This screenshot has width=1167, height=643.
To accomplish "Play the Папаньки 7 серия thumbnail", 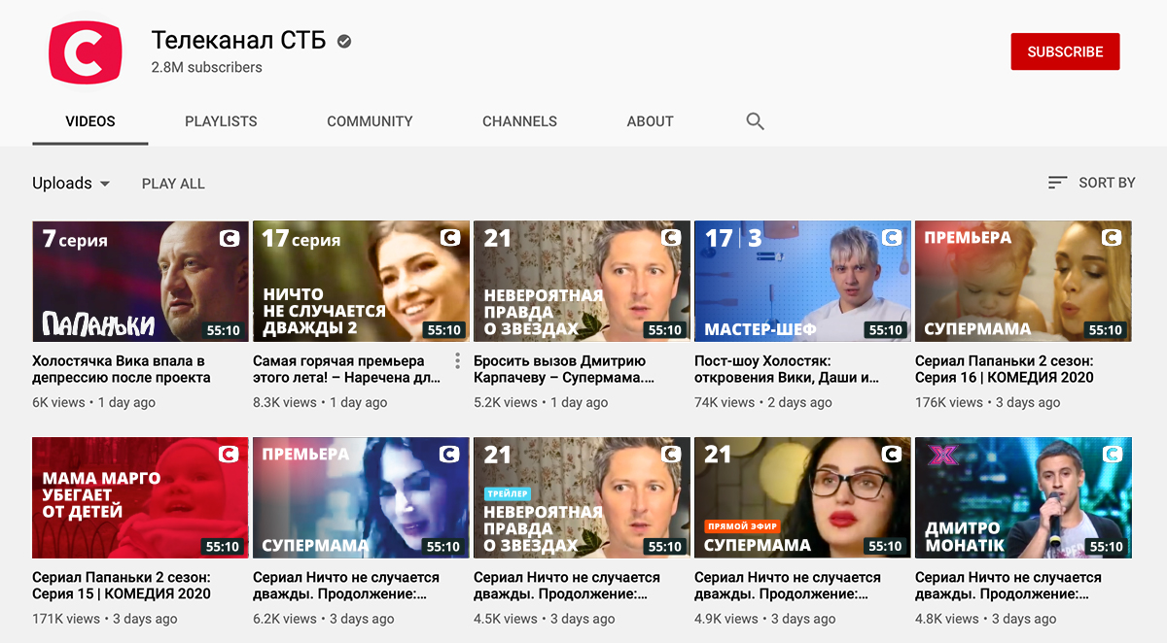I will [x=140, y=281].
